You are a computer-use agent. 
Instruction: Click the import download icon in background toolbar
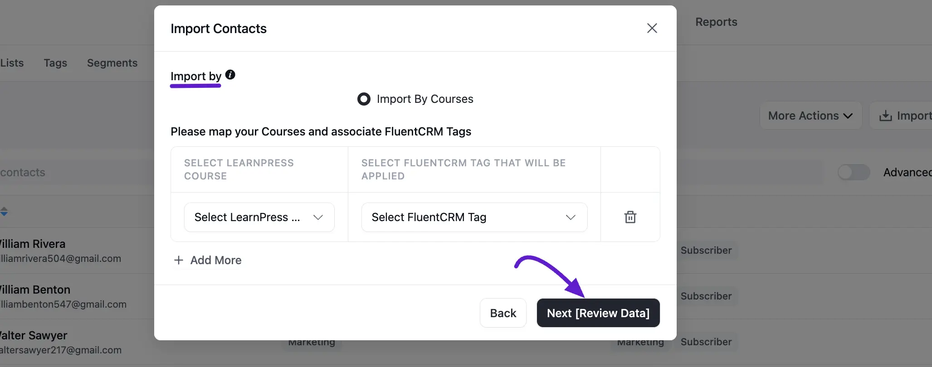point(885,116)
